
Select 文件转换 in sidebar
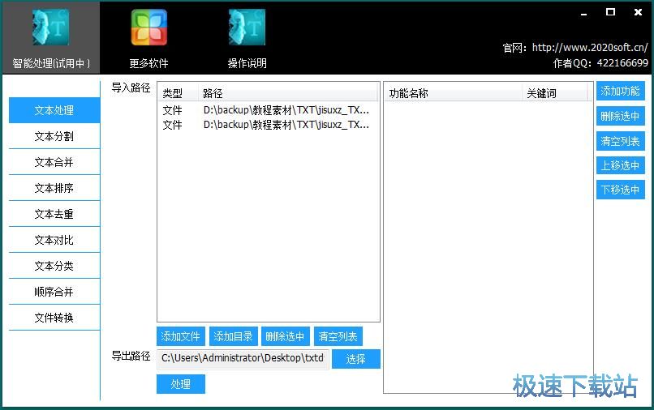click(54, 318)
